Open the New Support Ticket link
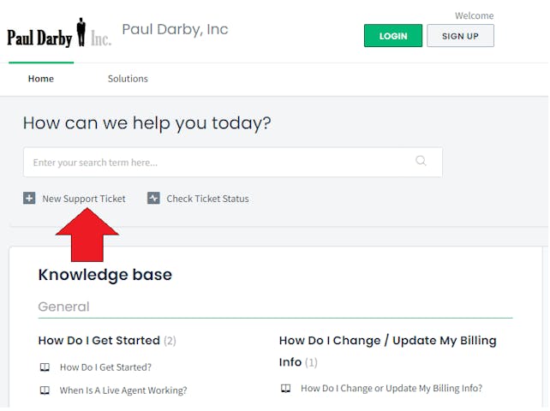Screen dimensions: 550x411 (x=84, y=199)
